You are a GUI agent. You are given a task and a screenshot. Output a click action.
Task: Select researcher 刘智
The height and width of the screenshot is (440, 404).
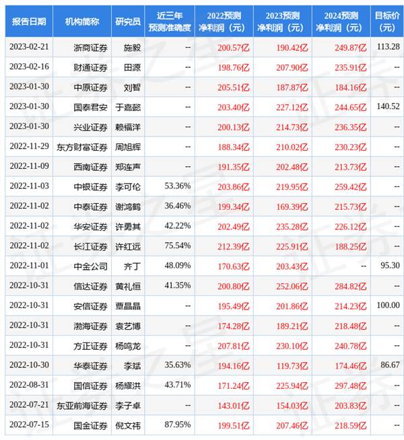132,87
